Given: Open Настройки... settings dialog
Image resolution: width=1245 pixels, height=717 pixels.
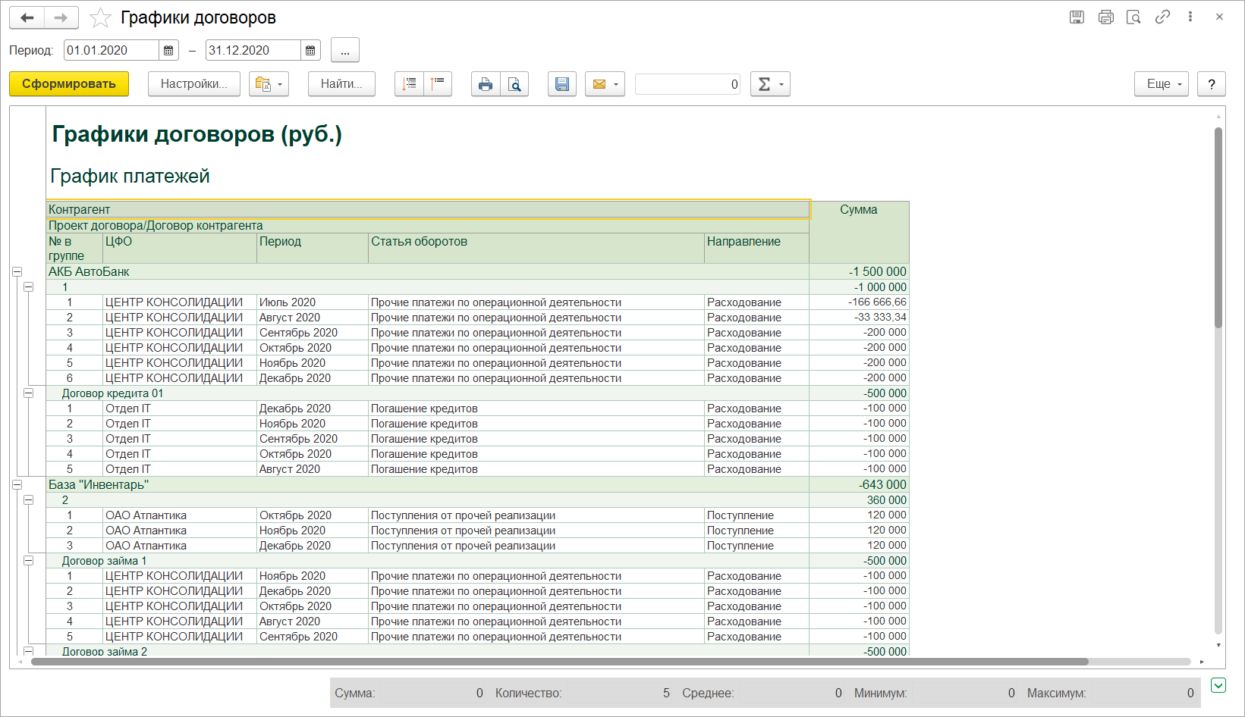Looking at the screenshot, I should (x=194, y=84).
